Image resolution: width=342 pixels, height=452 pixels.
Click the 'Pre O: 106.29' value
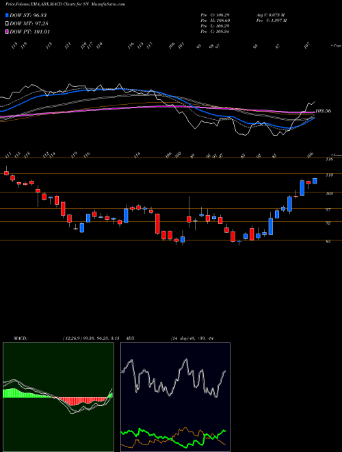click(x=215, y=15)
